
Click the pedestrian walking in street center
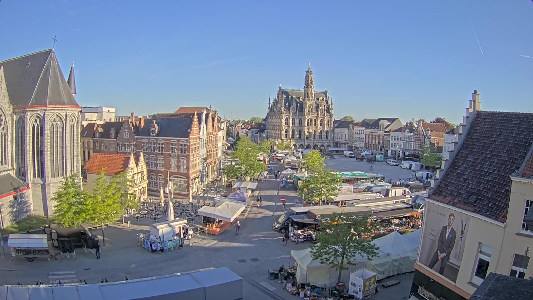point(237,227)
